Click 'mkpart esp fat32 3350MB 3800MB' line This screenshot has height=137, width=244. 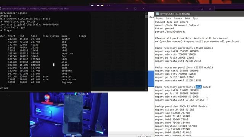[x=177, y=90]
